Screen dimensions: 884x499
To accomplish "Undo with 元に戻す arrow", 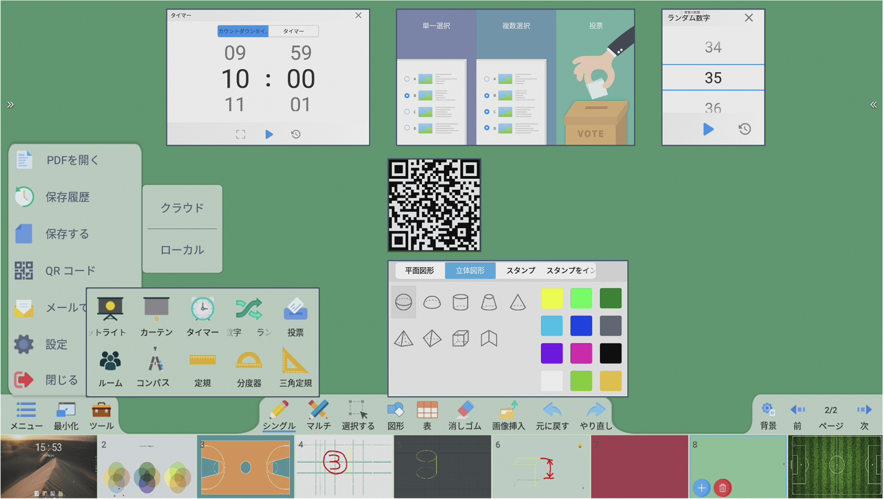I will pos(552,415).
